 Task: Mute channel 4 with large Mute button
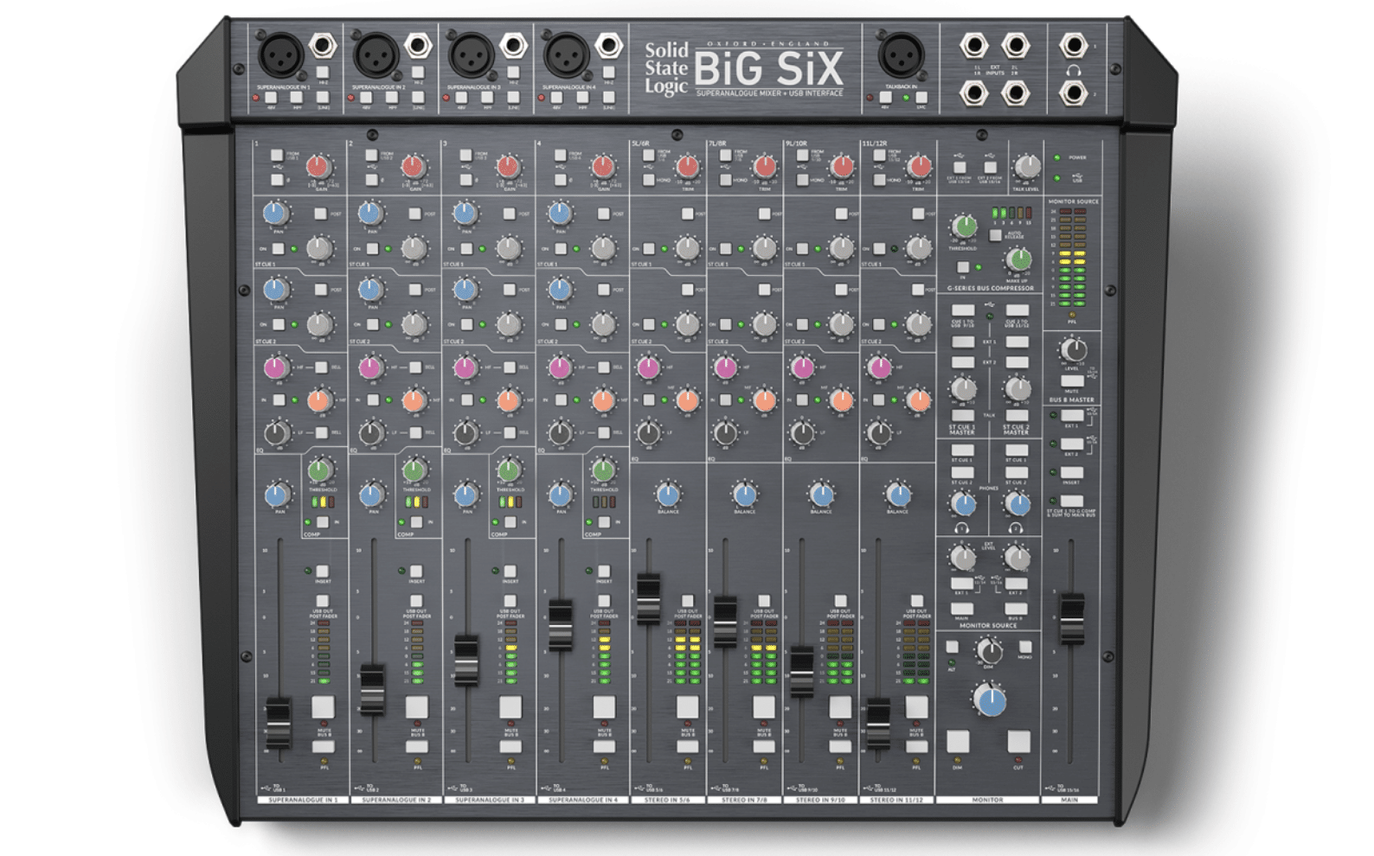(x=604, y=707)
